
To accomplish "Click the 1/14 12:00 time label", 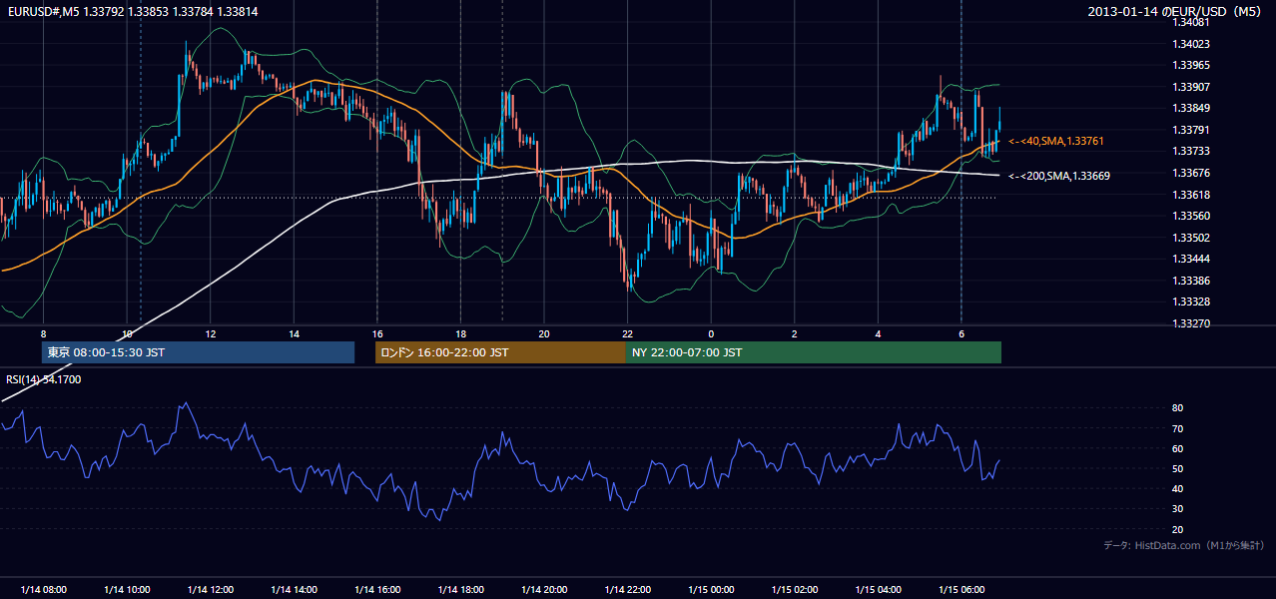I will click(211, 590).
